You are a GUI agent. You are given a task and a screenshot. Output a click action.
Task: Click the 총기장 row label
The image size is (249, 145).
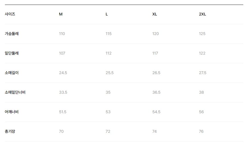10,131
